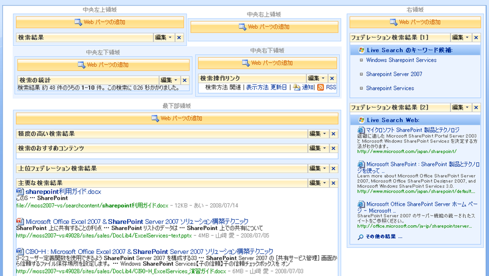Open the 編集 menu of 上位フェデレーション検索結果
Image resolution: width=489 pixels, height=276 pixels.
pos(317,168)
